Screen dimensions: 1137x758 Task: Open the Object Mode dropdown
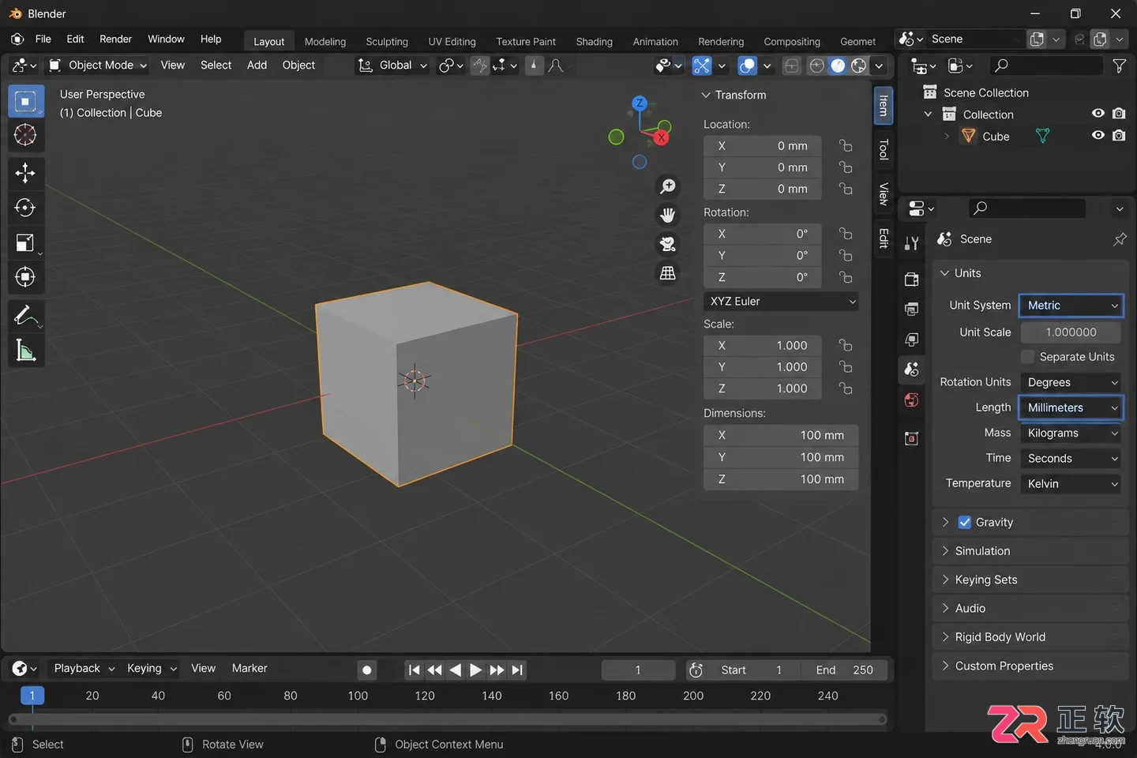(97, 66)
